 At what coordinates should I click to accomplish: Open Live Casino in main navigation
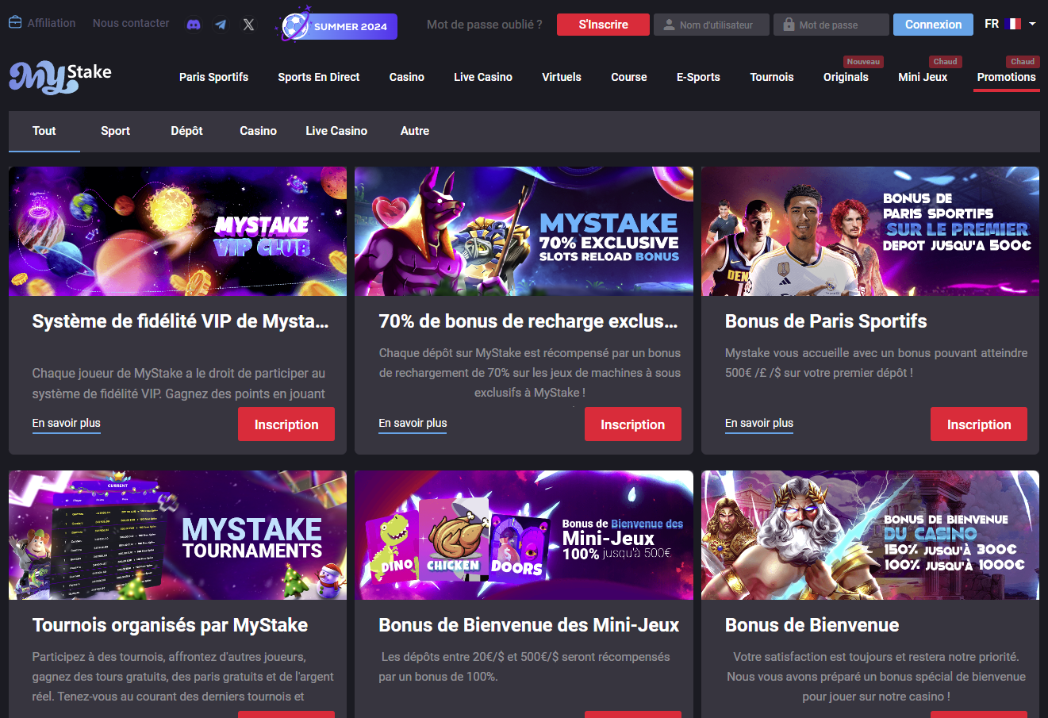483,77
